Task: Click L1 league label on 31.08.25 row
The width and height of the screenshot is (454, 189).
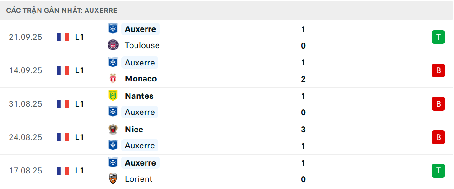Action: coord(79,104)
